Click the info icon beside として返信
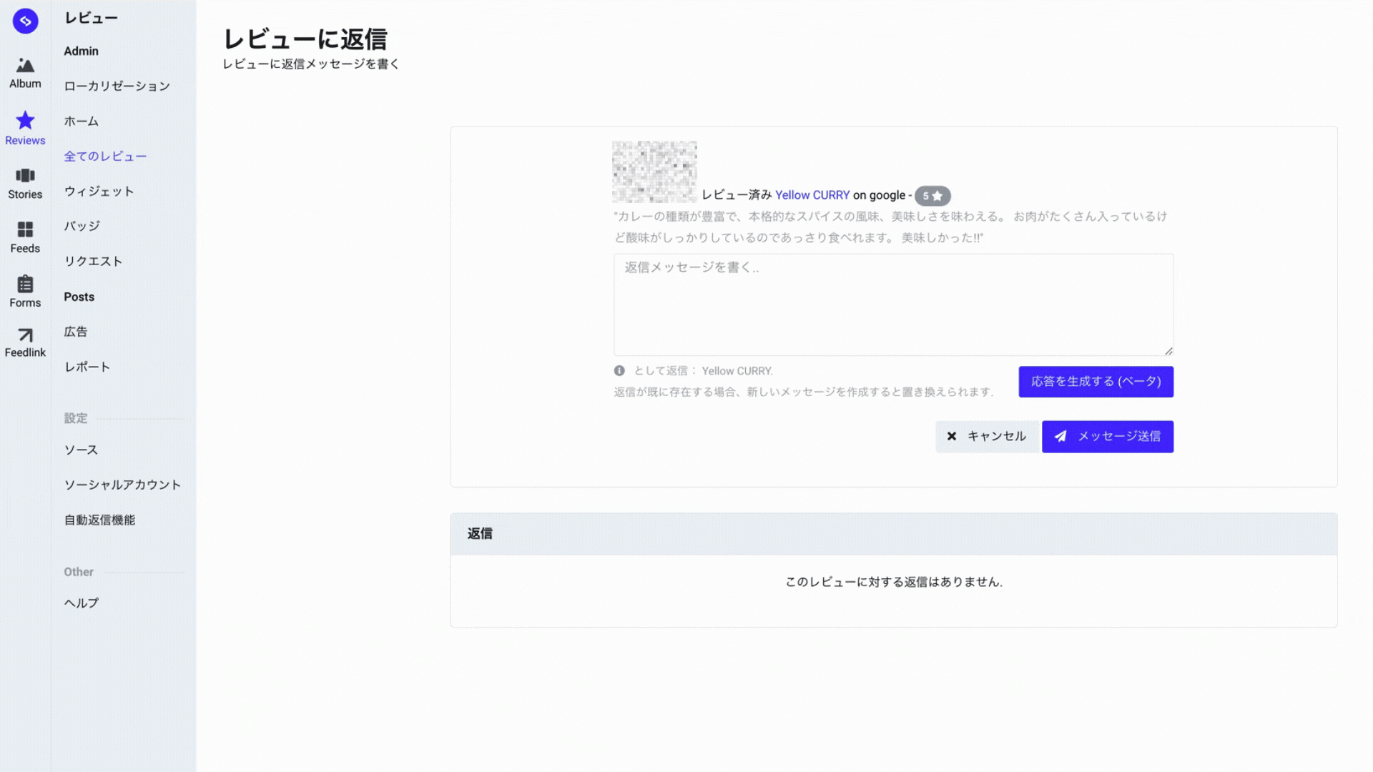 tap(619, 370)
